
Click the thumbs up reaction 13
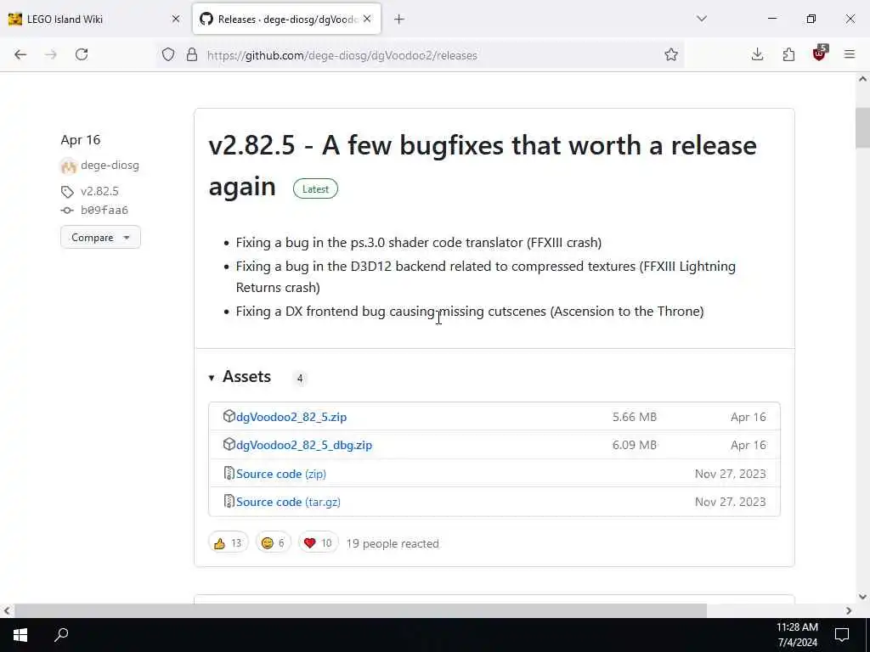tap(228, 542)
